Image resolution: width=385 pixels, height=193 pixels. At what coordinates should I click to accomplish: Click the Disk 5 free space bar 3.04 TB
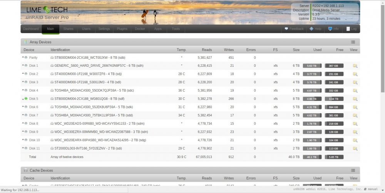tap(334, 99)
